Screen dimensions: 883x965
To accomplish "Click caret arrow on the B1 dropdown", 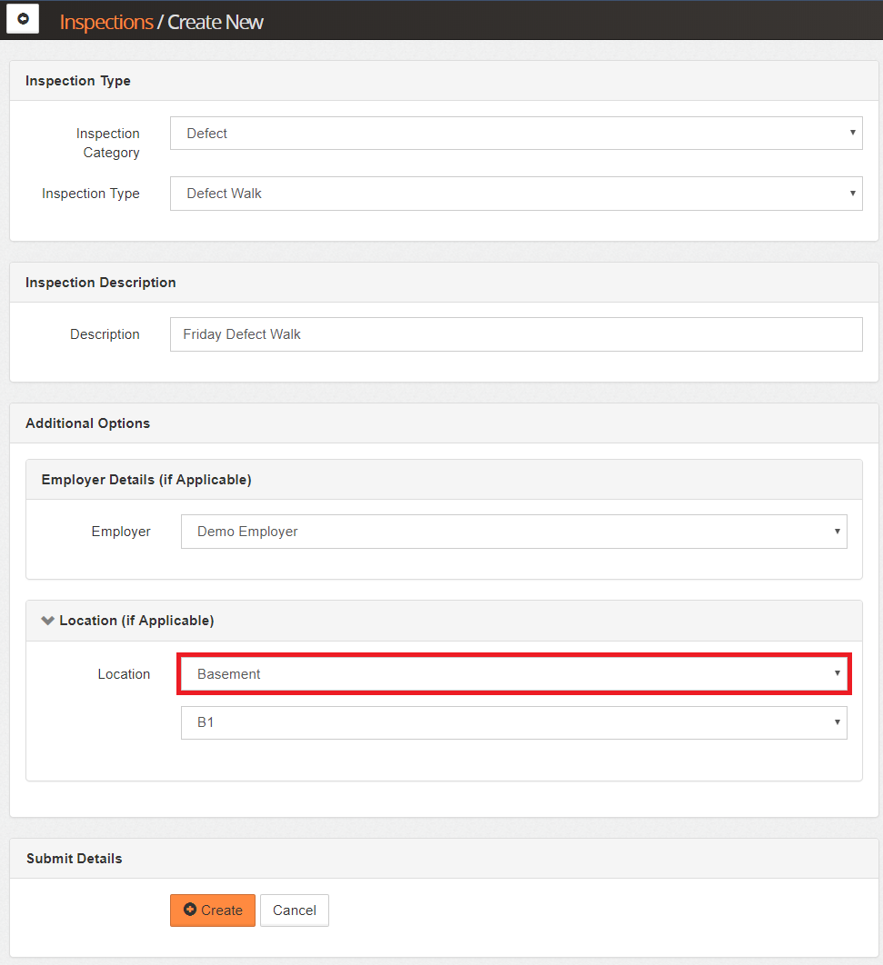I will [837, 722].
